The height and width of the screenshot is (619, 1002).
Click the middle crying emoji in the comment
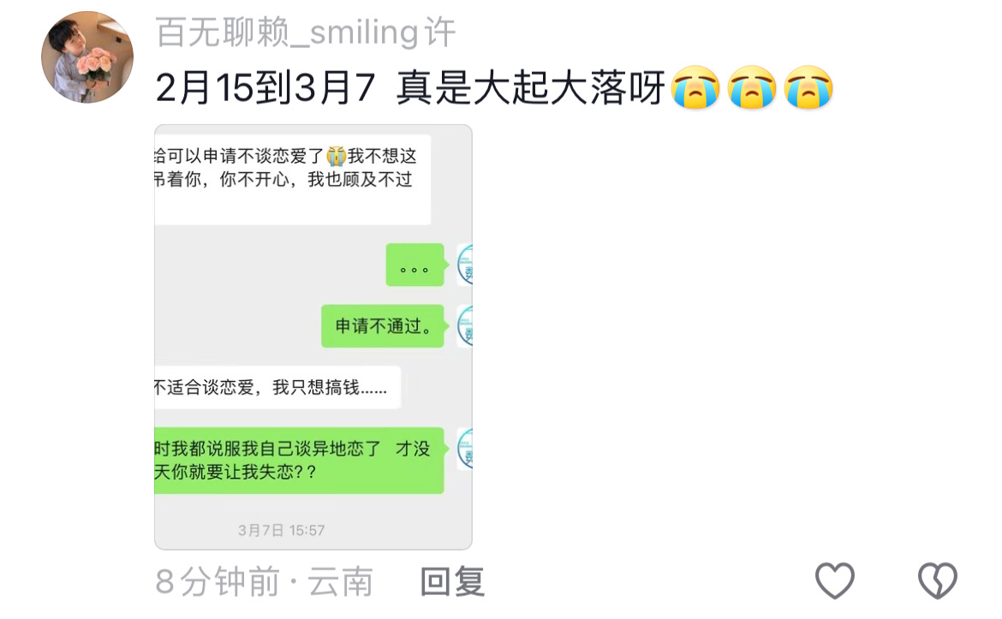click(752, 87)
